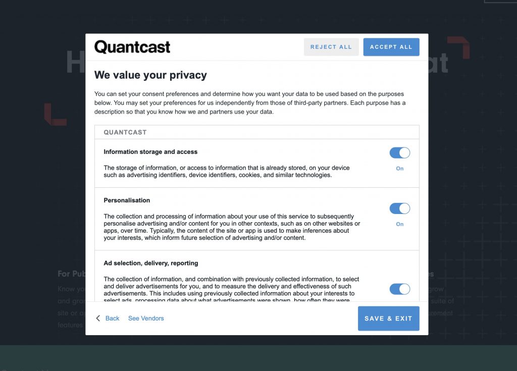
Task: Open the See Vendors link
Action: pyautogui.click(x=146, y=319)
